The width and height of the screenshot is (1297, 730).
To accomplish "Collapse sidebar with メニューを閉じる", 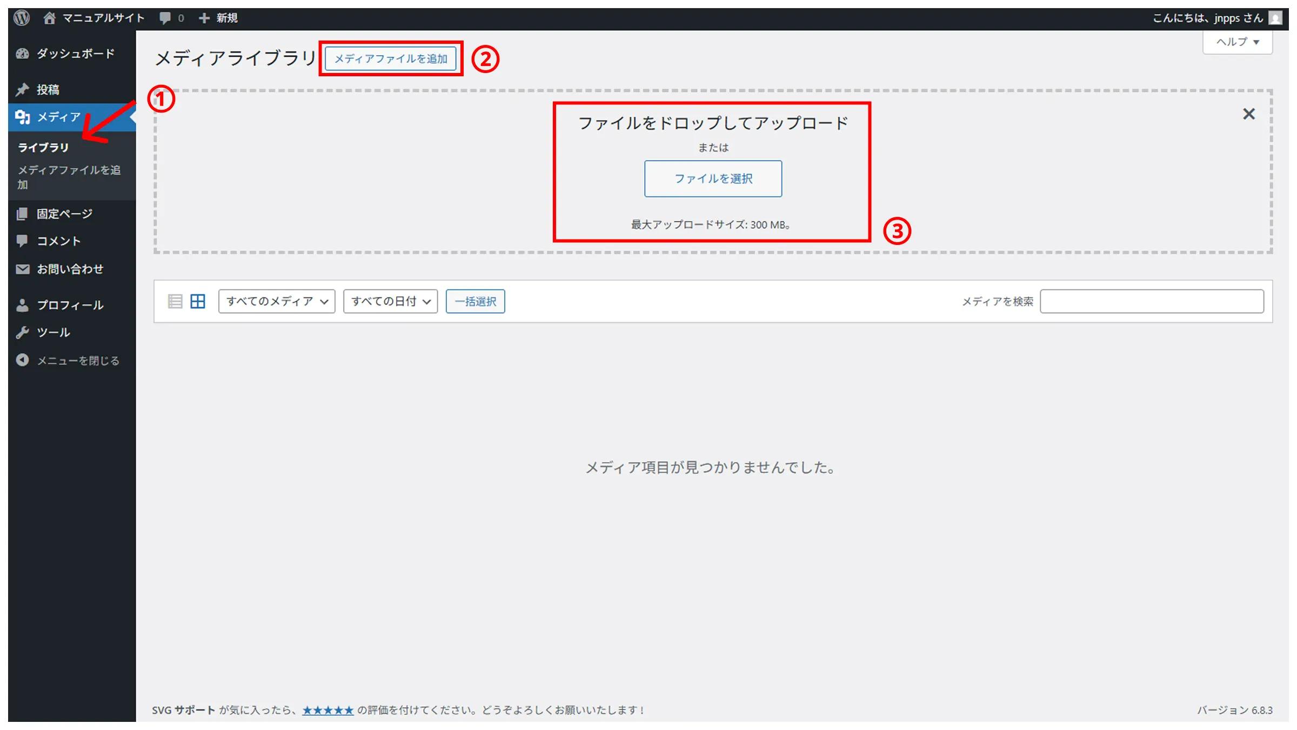I will click(x=77, y=361).
